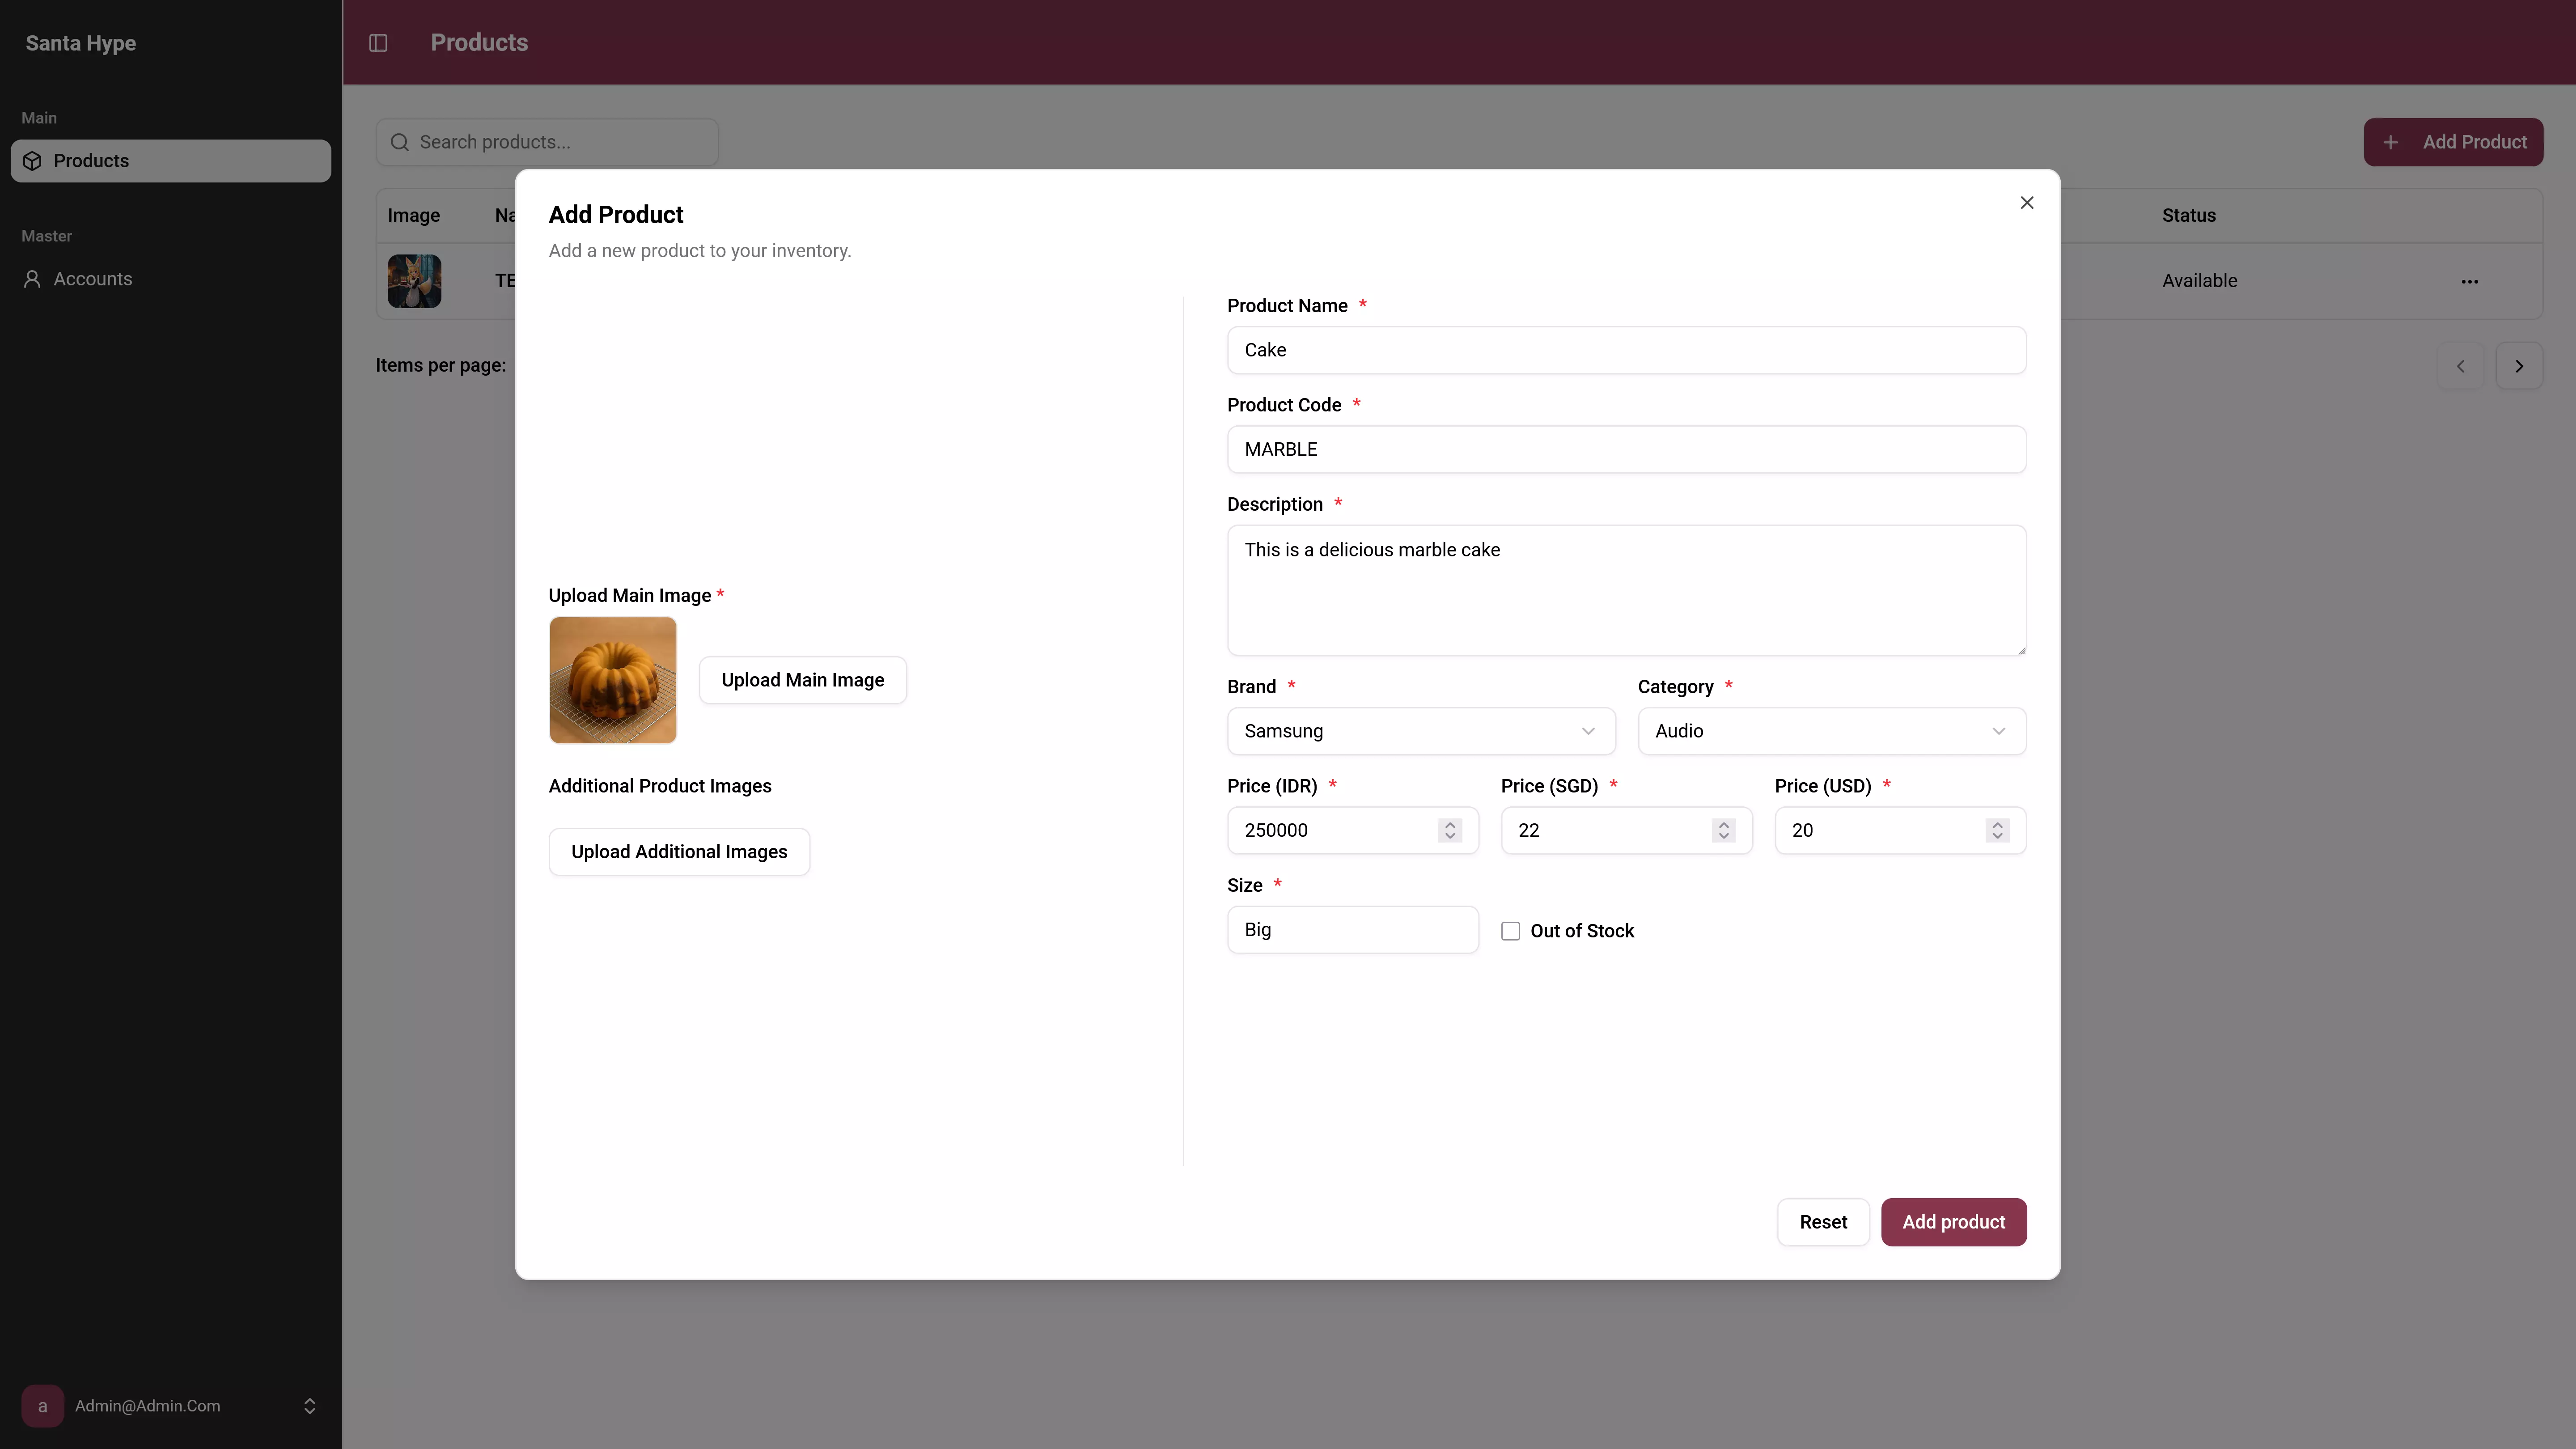The width and height of the screenshot is (2576, 1449).
Task: Click the Price (SGD) stepper arrows
Action: 1723,830
